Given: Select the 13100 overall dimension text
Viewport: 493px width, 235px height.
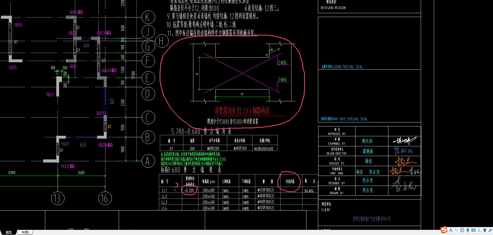Looking at the screenshot, I should coord(133,75).
